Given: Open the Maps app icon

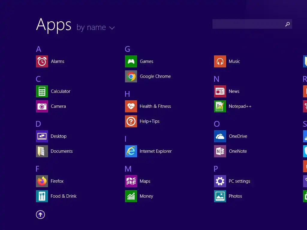Looking at the screenshot, I should tap(131, 181).
